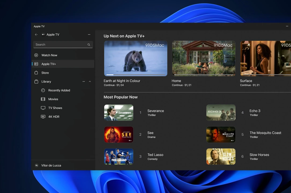The height and width of the screenshot is (193, 291).
Task: Click the Earth at Night in Colour title
Action: coord(122,81)
